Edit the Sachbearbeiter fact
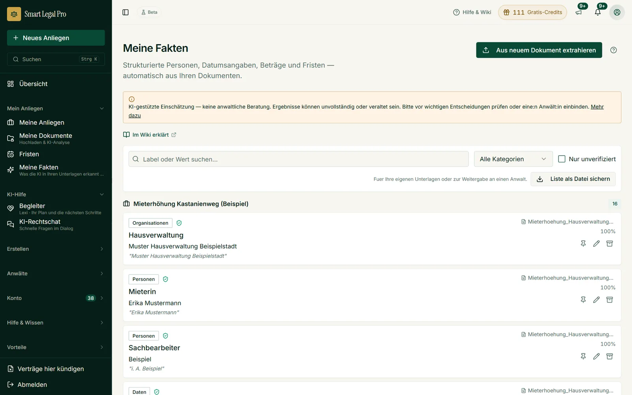This screenshot has height=395, width=632. pyautogui.click(x=596, y=356)
